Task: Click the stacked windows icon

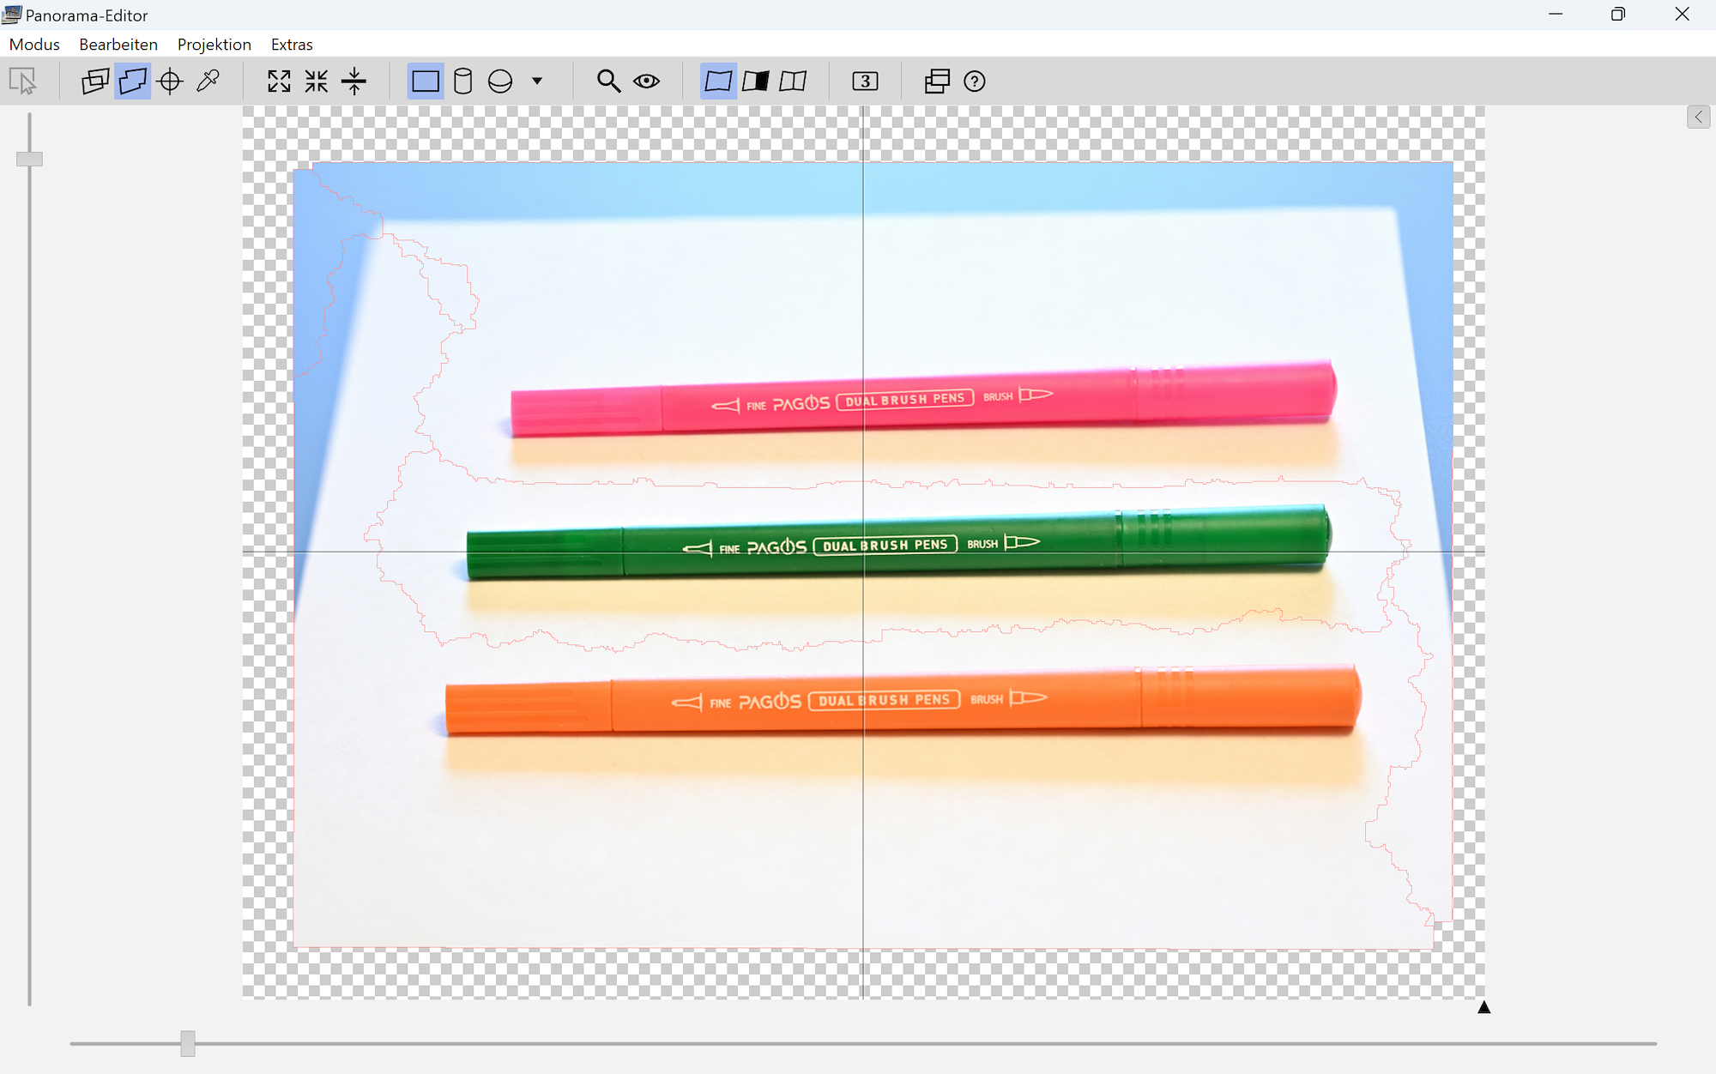Action: coord(937,81)
